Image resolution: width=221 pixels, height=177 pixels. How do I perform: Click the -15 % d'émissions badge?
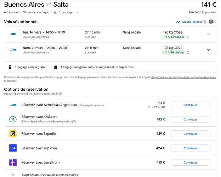pos(174,52)
